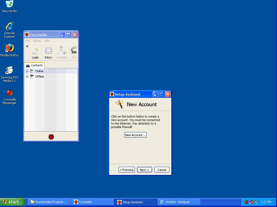Click the network computers tray icon
Screen dimensions: 277x207
click(x=251, y=202)
